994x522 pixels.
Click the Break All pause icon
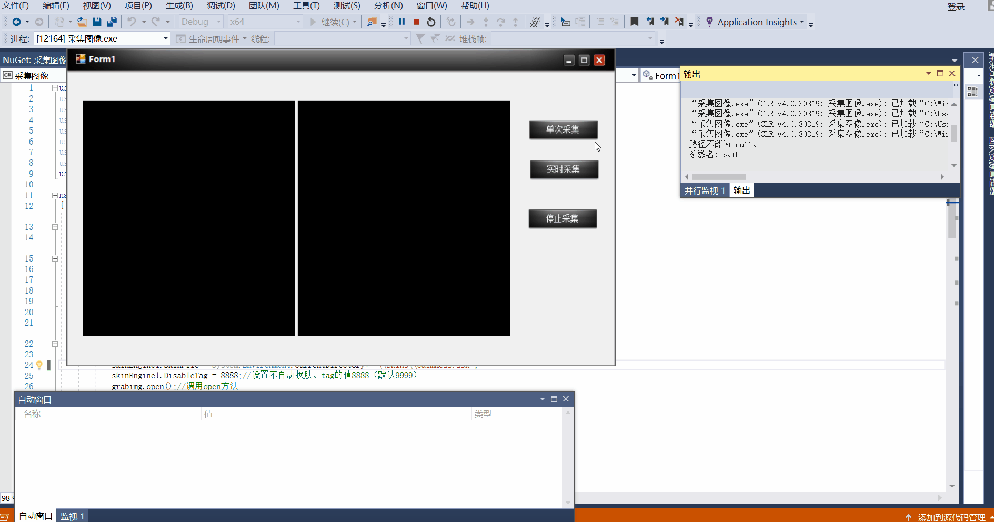[x=401, y=22]
